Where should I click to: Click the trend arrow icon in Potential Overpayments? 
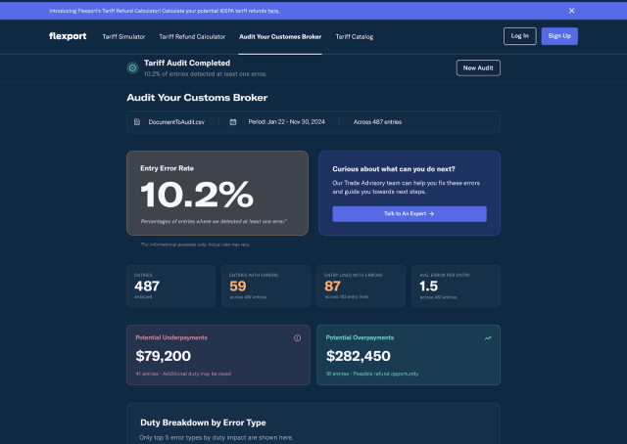point(488,337)
